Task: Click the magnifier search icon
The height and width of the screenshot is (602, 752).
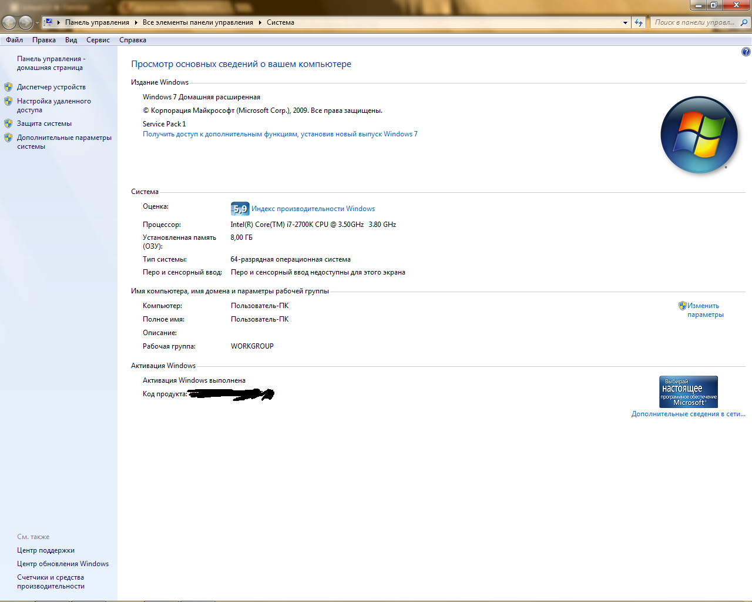Action: pos(744,22)
